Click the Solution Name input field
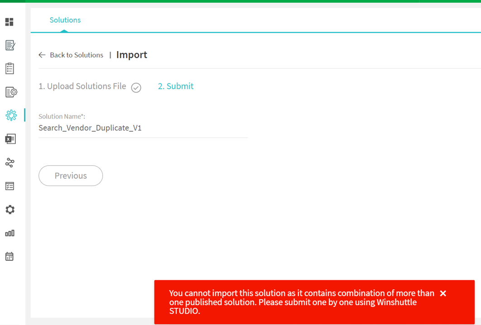The image size is (481, 325). click(143, 128)
